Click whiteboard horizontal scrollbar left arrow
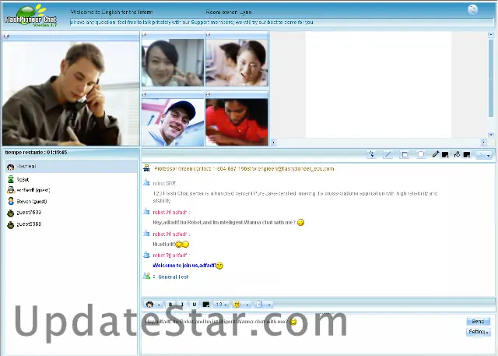498x356 pixels. pos(273,143)
